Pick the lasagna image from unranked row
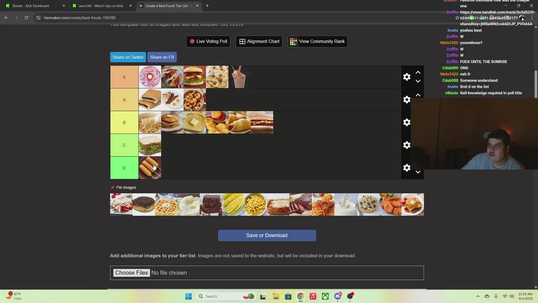The height and width of the screenshot is (303, 538). (278, 205)
